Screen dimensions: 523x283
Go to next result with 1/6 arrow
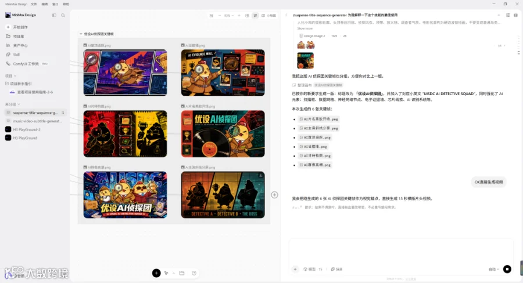[x=504, y=46]
